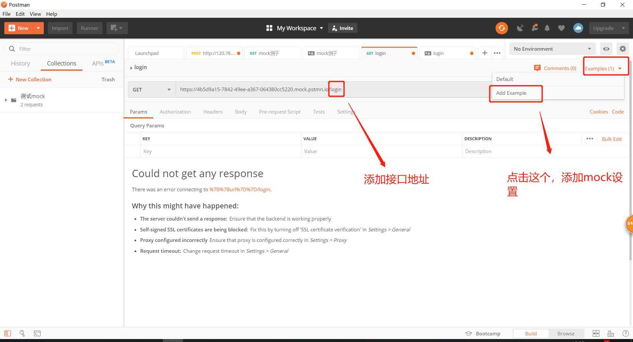Image resolution: width=633 pixels, height=342 pixels.
Task: Open query params three-dots options
Action: tap(590, 139)
